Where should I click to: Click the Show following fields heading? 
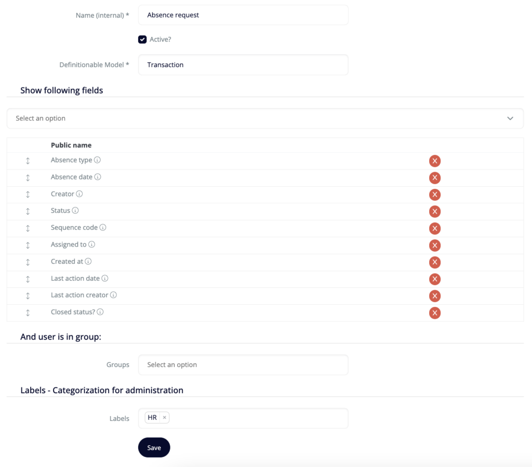(61, 90)
